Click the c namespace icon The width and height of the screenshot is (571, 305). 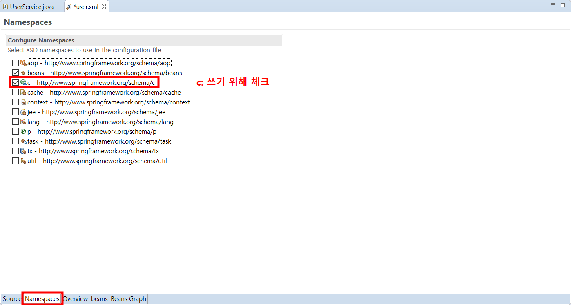click(x=23, y=83)
